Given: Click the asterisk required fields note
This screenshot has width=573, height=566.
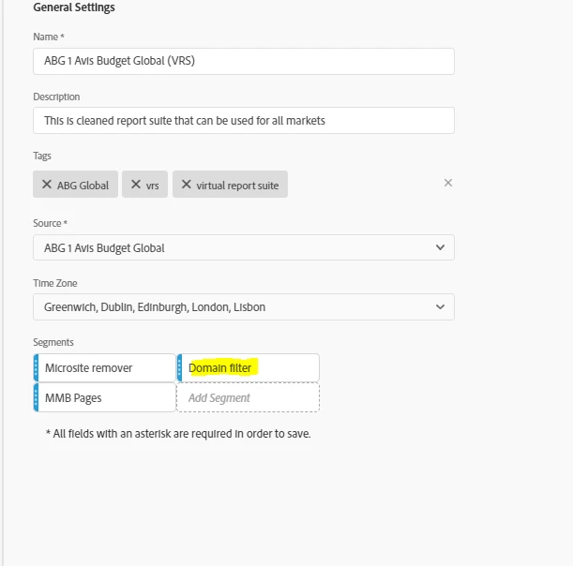Looking at the screenshot, I should click(178, 434).
